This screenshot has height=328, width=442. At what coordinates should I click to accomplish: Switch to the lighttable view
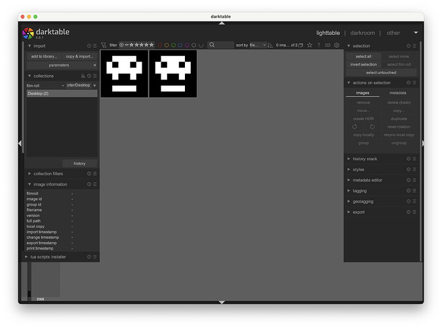tap(328, 33)
